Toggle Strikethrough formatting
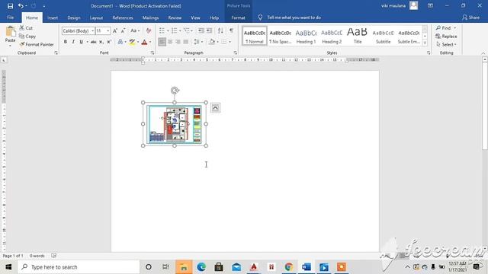The height and width of the screenshot is (274, 488). (x=93, y=42)
